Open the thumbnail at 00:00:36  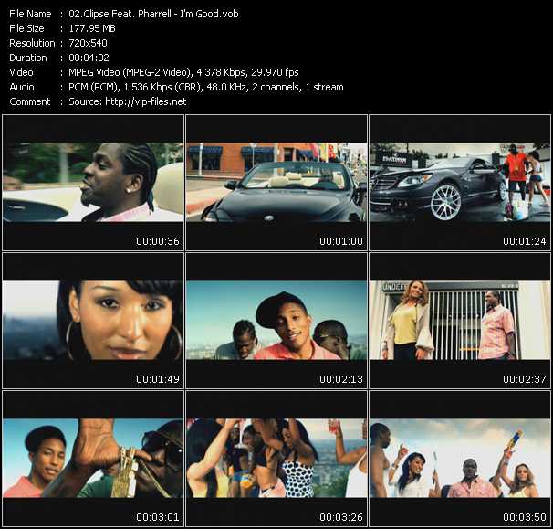[93, 182]
